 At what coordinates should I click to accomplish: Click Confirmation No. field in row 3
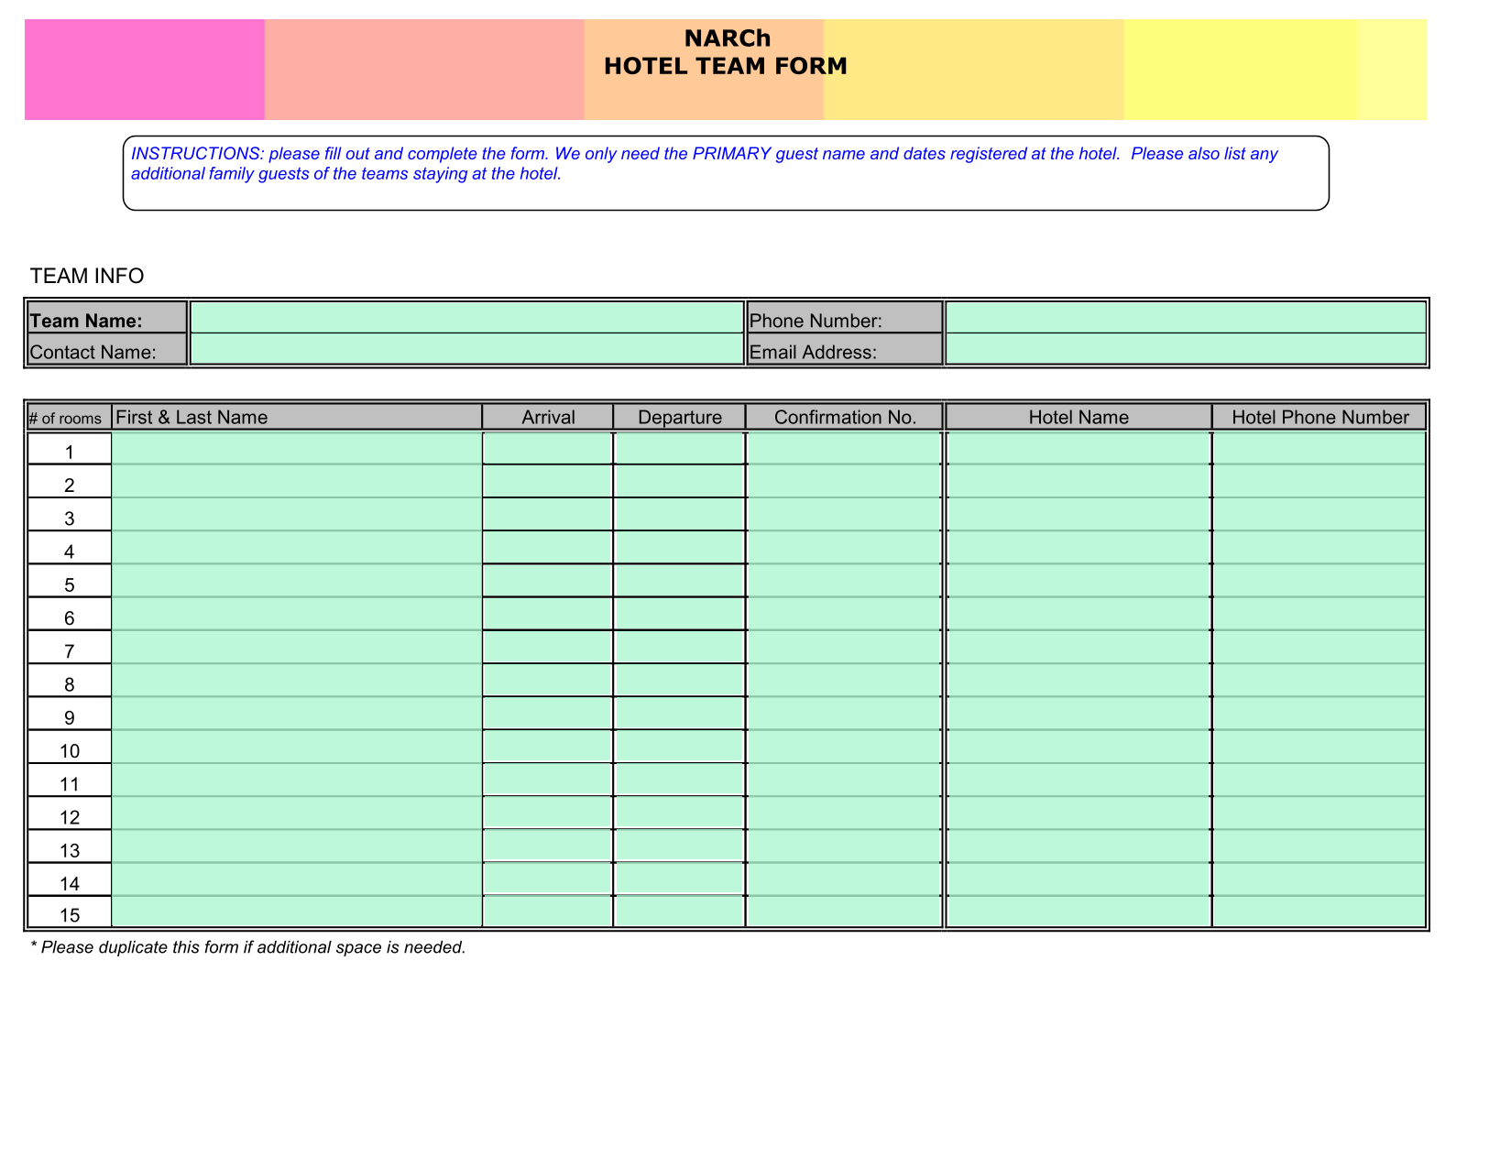(x=845, y=514)
